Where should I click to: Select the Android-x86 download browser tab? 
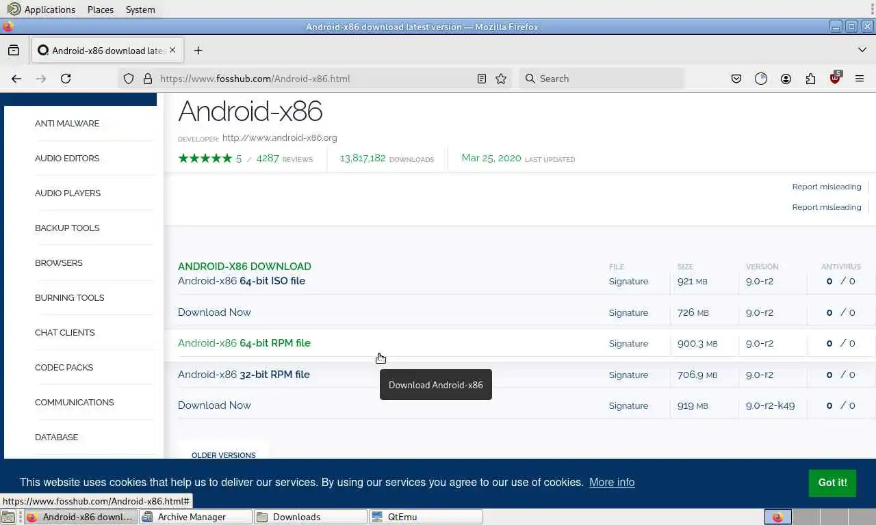pyautogui.click(x=106, y=50)
